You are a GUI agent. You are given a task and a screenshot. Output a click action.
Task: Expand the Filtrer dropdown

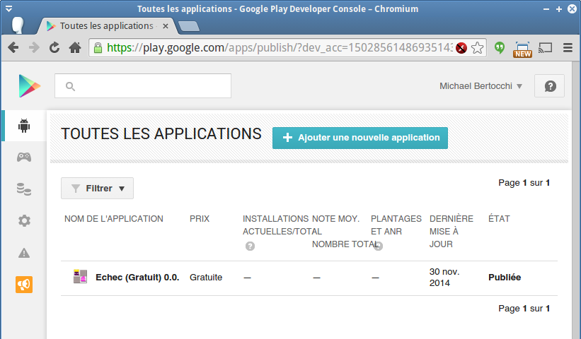pos(97,189)
